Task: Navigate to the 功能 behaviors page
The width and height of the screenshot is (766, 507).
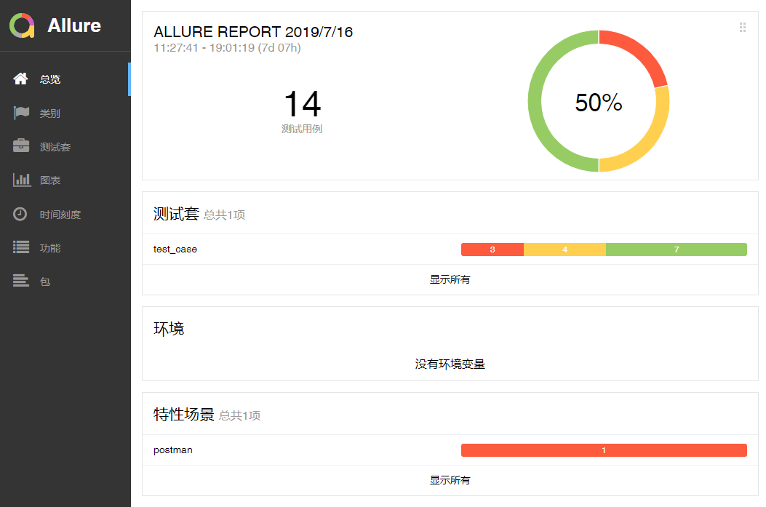Action: (65, 248)
